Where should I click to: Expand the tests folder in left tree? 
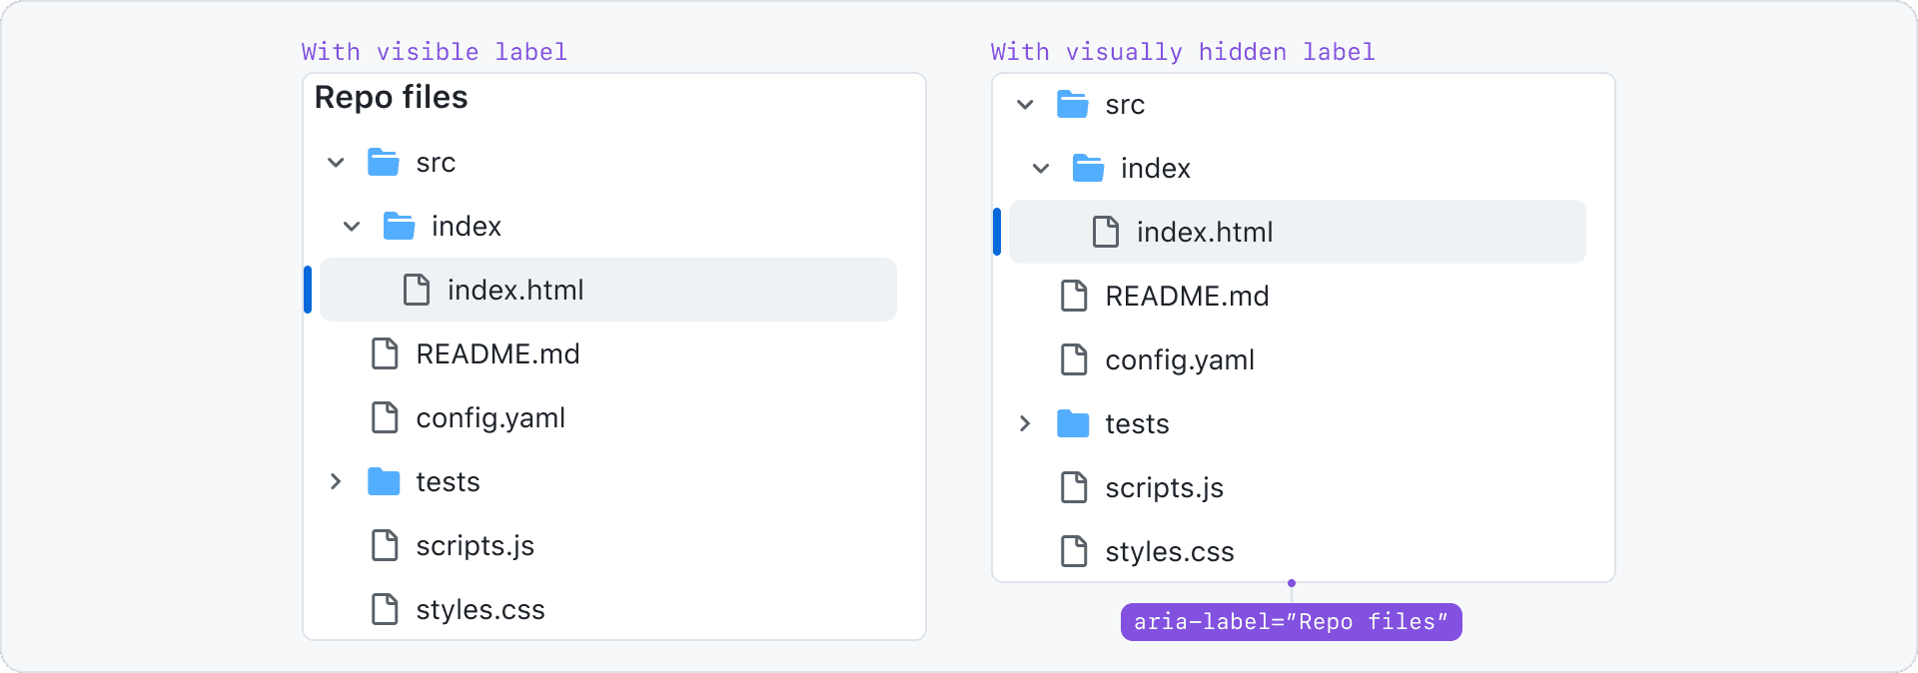[x=336, y=481]
